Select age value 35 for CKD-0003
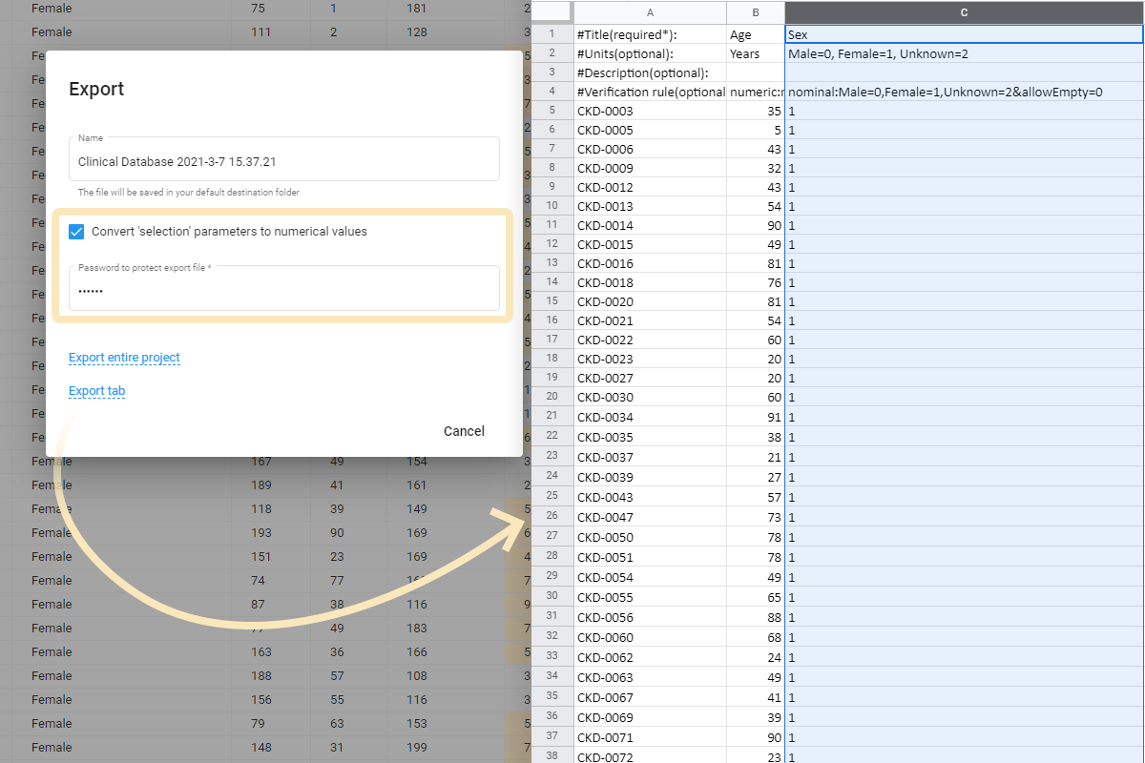 [x=756, y=111]
